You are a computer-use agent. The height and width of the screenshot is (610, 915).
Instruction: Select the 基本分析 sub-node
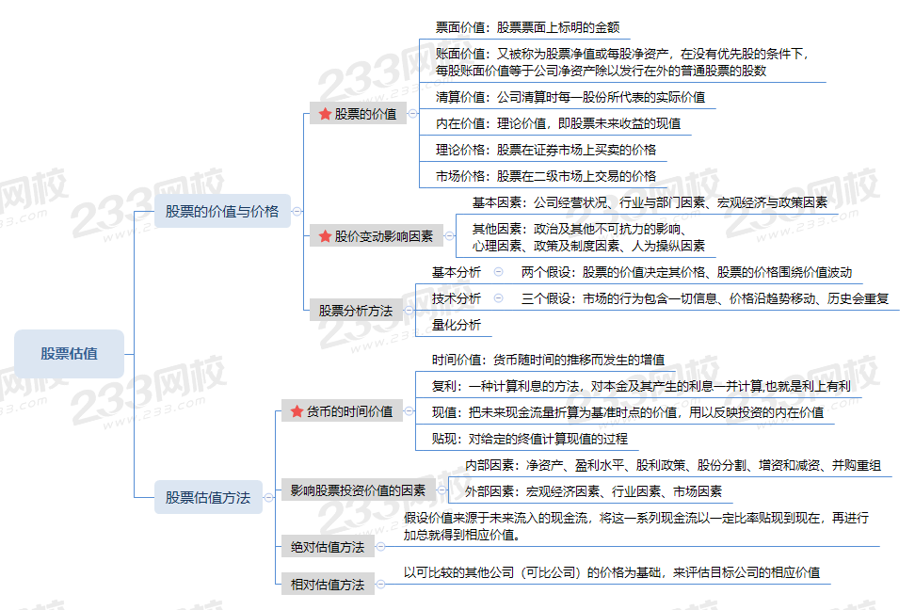[457, 272]
